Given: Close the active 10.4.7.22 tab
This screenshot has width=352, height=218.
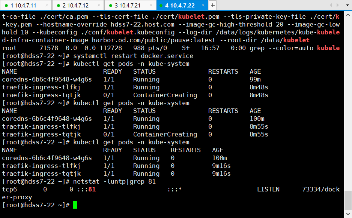Looking at the screenshot, I should point(203,5).
